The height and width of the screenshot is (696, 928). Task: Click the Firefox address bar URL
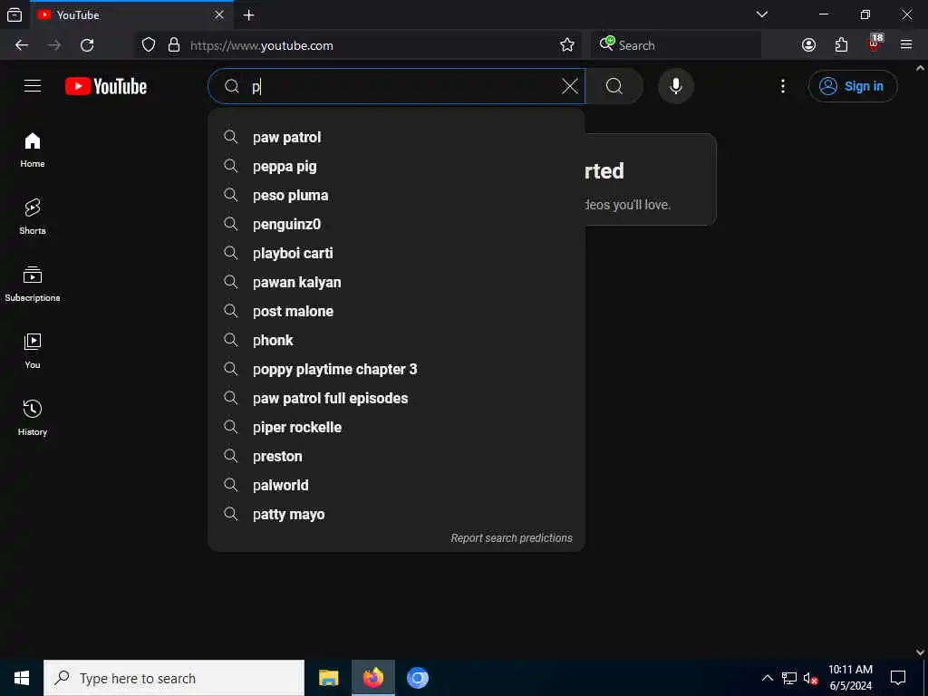pos(262,45)
